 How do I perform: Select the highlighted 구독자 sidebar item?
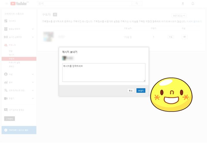tap(19, 59)
